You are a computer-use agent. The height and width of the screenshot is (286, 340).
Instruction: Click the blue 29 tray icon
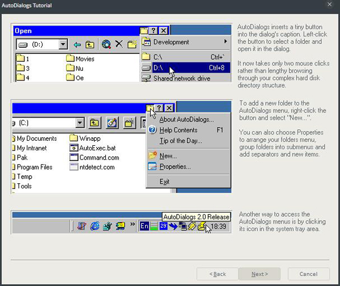[x=163, y=226]
